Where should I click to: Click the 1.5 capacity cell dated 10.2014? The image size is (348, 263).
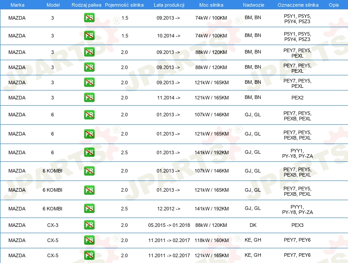125,36
